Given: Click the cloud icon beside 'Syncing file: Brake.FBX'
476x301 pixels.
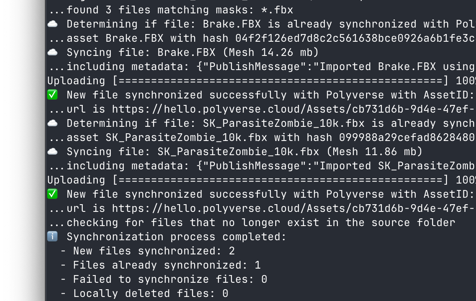Looking at the screenshot, I should point(53,52).
